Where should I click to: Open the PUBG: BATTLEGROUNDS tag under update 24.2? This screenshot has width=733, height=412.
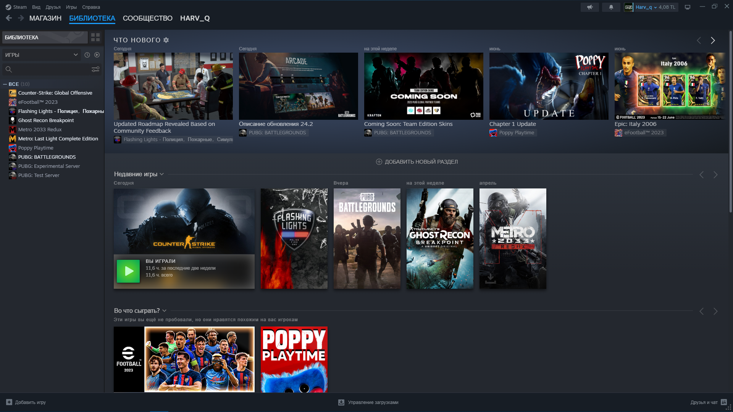[273, 133]
